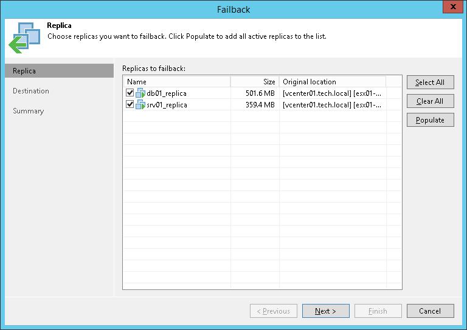The height and width of the screenshot is (330, 467).
Task: Go to the Destination step
Action: coord(31,91)
